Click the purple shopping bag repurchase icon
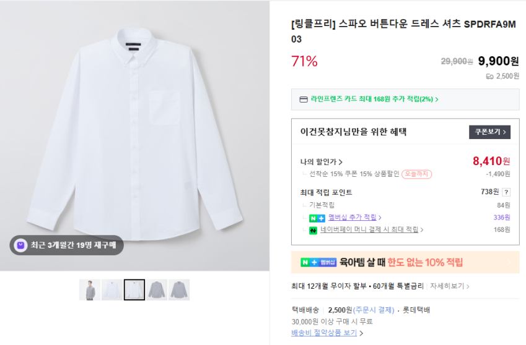Viewport: 526px width, 345px height. [20, 245]
